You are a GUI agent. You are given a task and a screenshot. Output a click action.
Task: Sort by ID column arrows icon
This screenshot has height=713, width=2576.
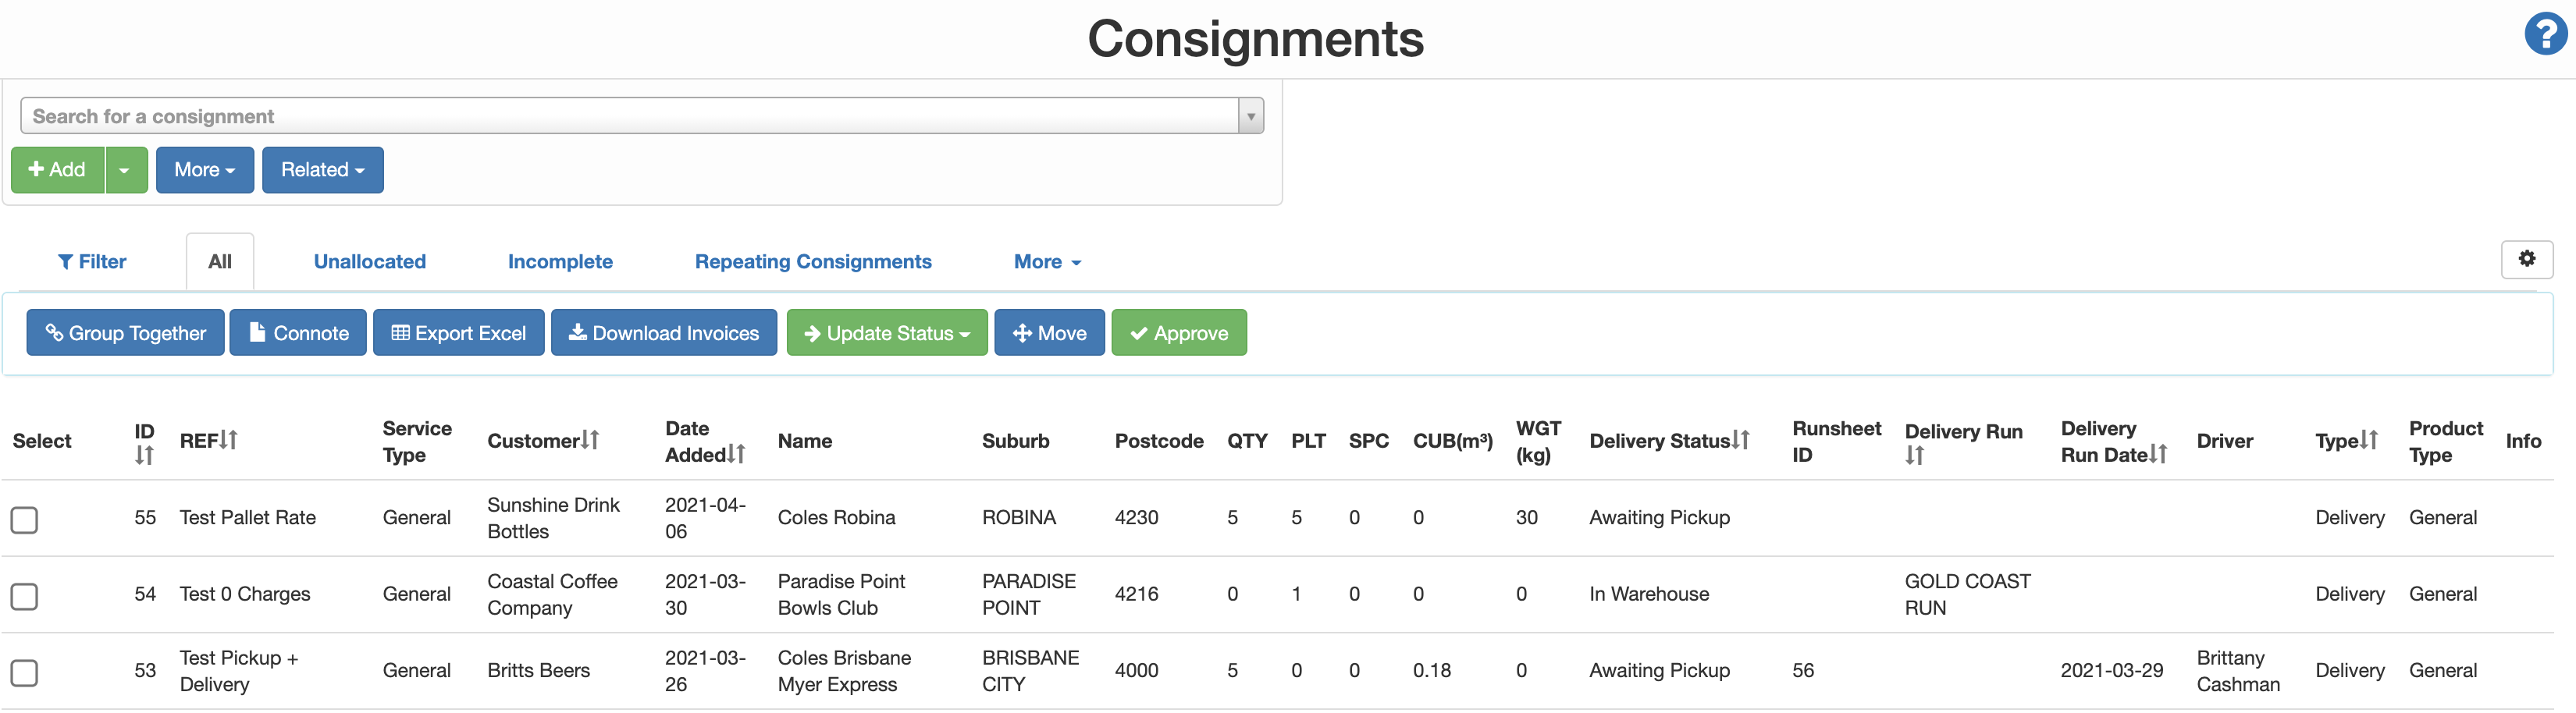coord(144,456)
